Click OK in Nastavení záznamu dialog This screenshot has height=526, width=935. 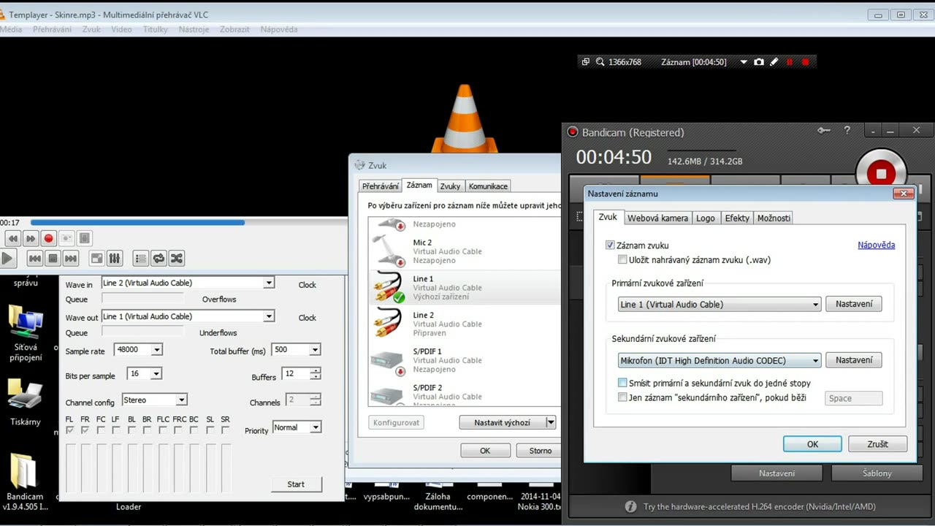click(812, 444)
